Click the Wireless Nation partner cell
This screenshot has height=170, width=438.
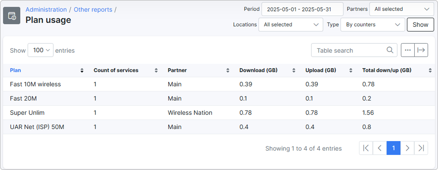click(190, 113)
